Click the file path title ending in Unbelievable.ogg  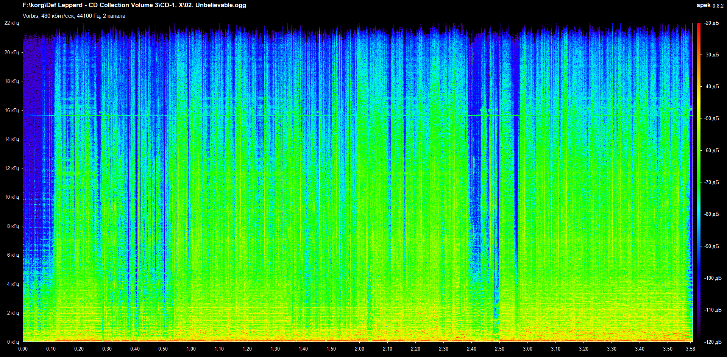coord(134,5)
